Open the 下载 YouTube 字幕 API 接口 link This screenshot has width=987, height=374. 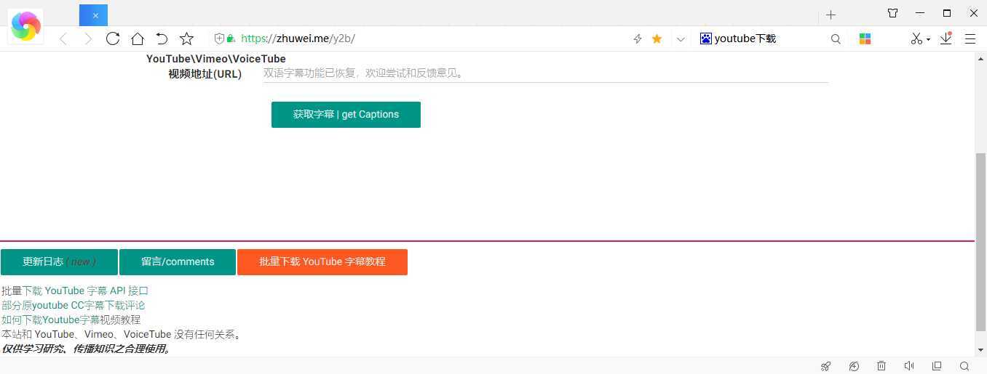[x=85, y=290]
